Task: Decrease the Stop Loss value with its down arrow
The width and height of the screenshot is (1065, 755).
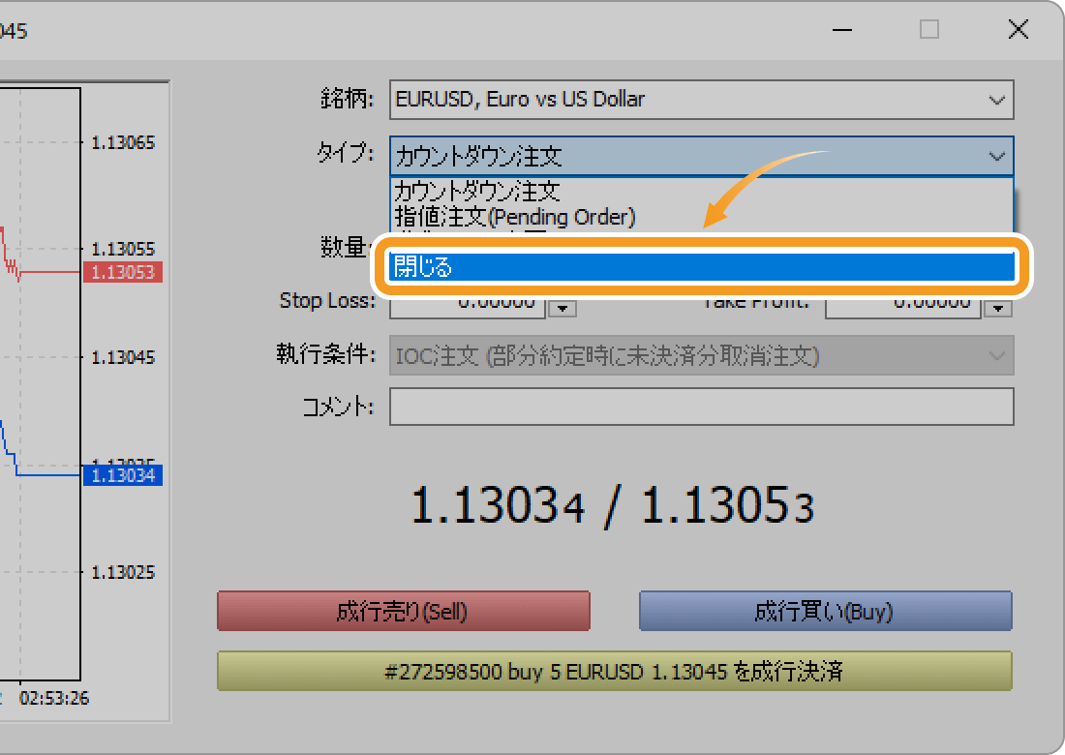Action: [563, 310]
